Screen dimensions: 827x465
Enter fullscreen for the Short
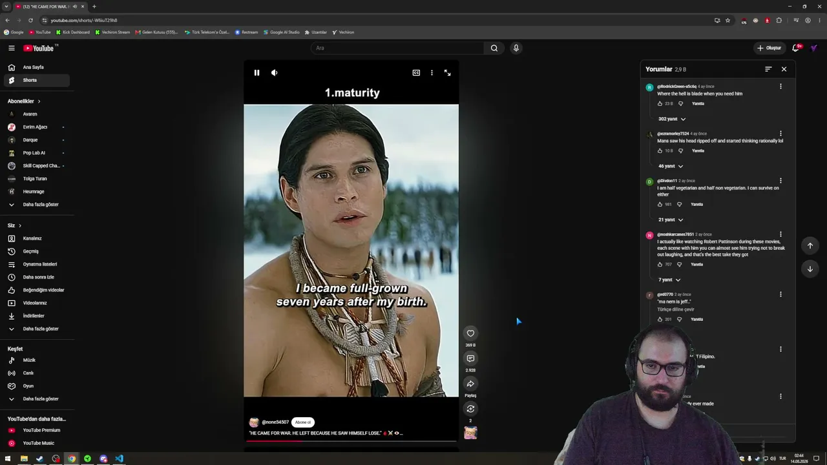[447, 73]
